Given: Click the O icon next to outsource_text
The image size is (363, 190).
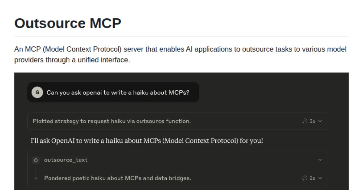Looking at the screenshot, I should click(x=36, y=160).
